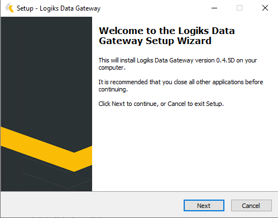Screen dimensions: 278x218
Task: Click the yellow chevron stripe in the banner
Action: 46,149
